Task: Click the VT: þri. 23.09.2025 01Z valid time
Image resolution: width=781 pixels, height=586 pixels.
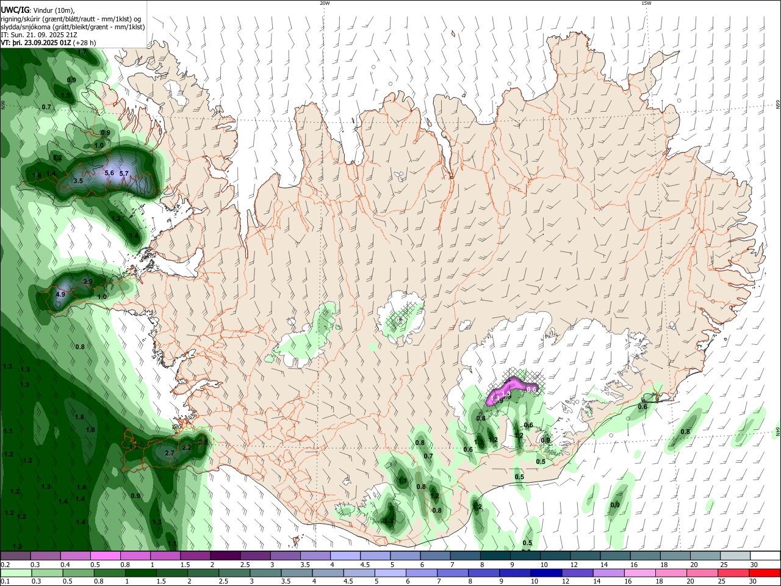Action: click(37, 43)
